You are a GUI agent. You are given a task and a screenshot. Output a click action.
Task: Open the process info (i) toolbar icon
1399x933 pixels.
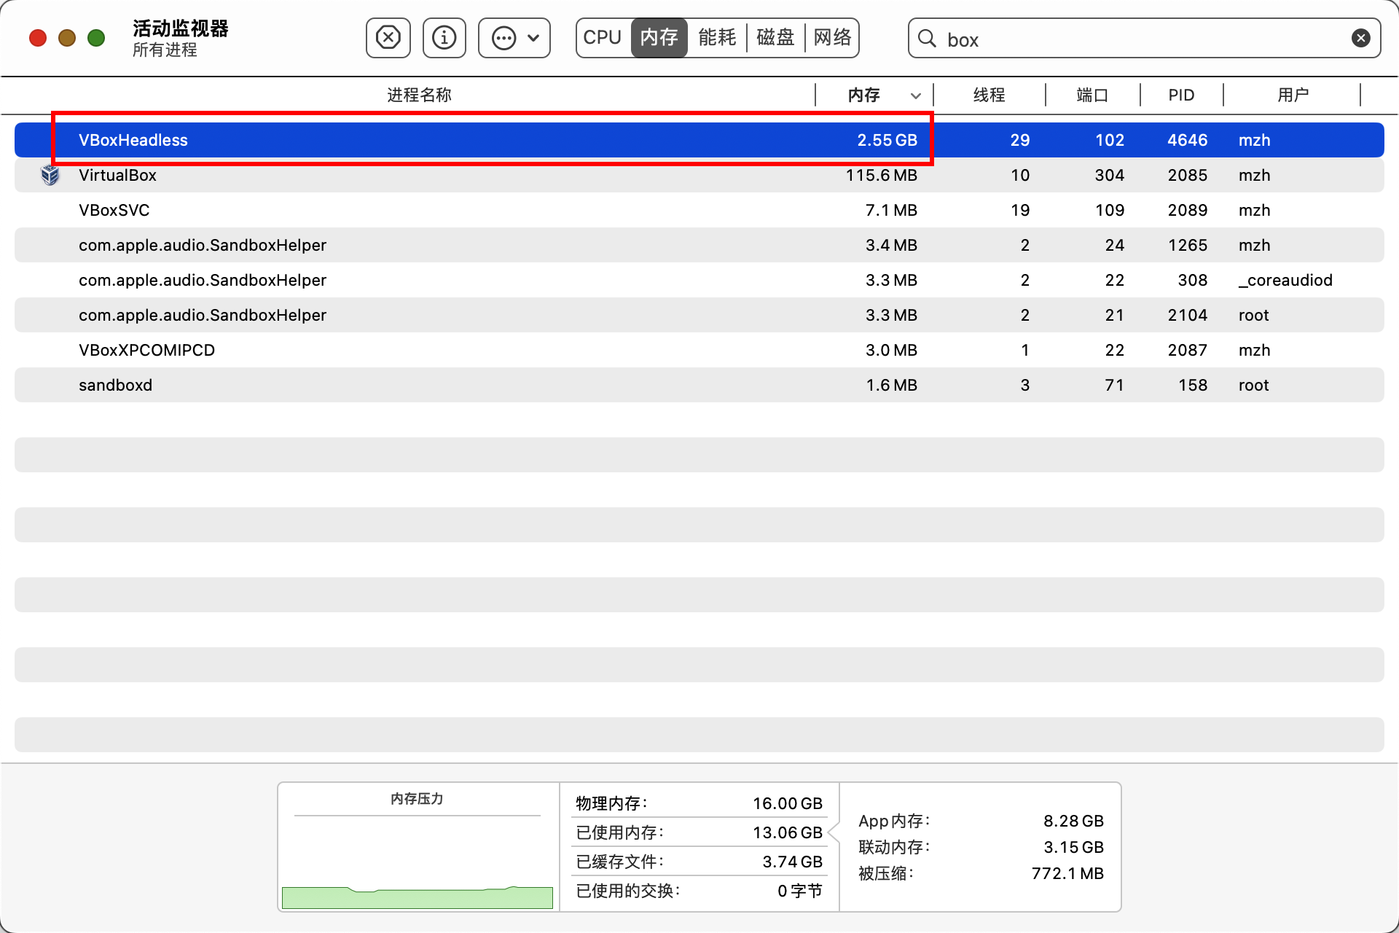pyautogui.click(x=444, y=37)
